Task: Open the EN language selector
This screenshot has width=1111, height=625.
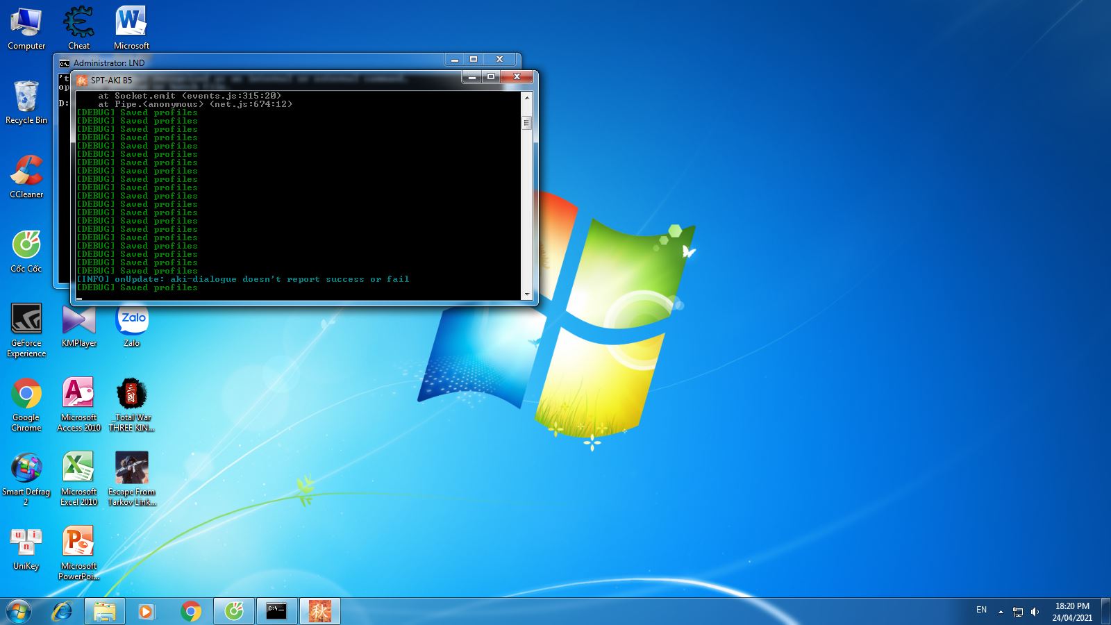Action: click(982, 610)
